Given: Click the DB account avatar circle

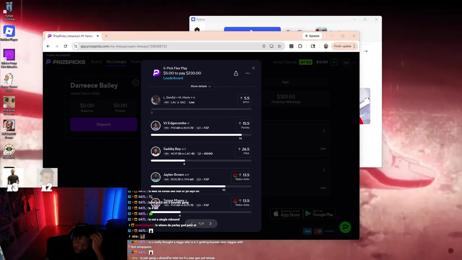Looking at the screenshot, I should [346, 62].
